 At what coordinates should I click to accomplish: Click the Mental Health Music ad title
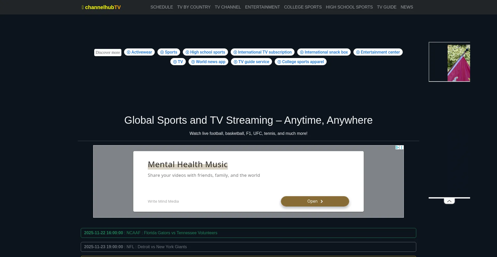tap(188, 164)
